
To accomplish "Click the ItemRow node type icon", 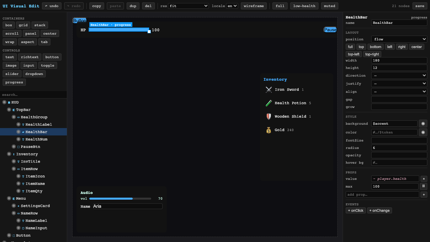I will (18, 169).
